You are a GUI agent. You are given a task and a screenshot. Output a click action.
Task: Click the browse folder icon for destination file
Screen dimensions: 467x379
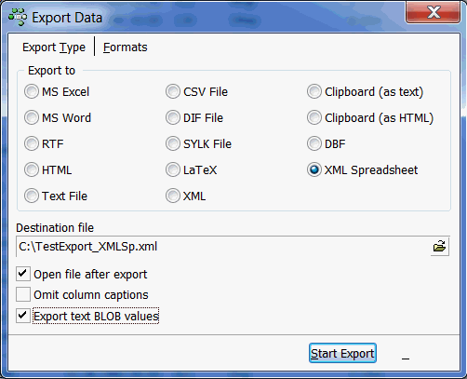click(x=439, y=247)
